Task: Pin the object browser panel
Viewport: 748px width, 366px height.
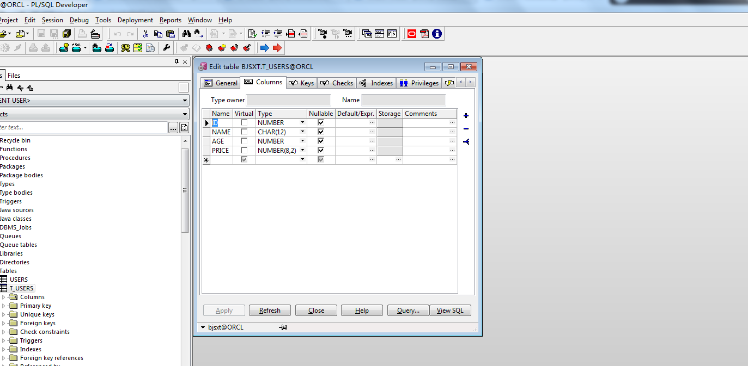Action: (177, 61)
